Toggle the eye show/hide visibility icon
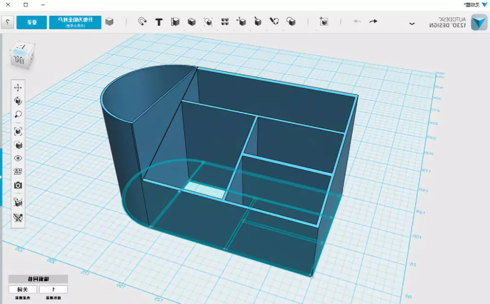 (x=18, y=158)
